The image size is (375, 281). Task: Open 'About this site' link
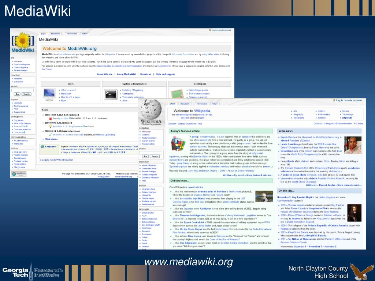click(104, 74)
